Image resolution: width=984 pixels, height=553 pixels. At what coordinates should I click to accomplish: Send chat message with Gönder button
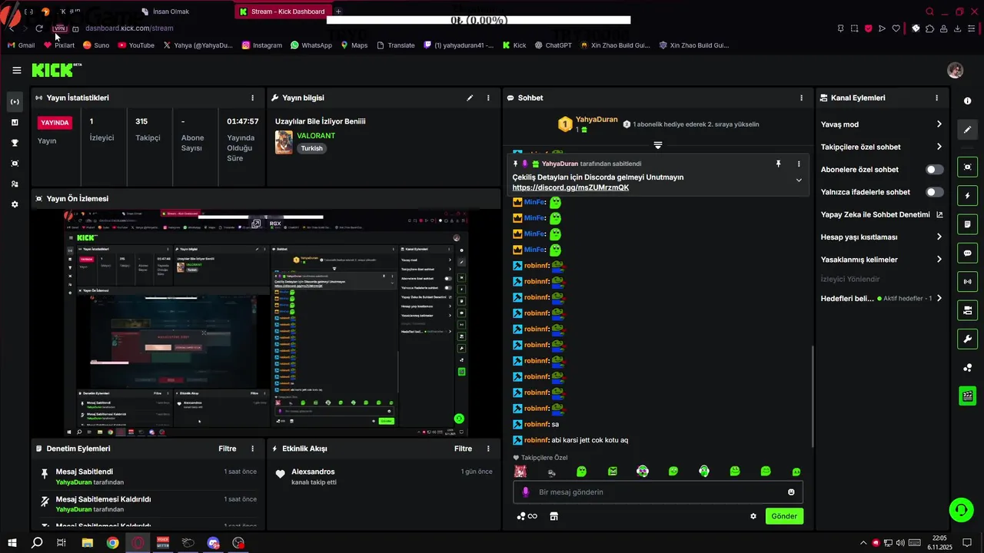[784, 516]
